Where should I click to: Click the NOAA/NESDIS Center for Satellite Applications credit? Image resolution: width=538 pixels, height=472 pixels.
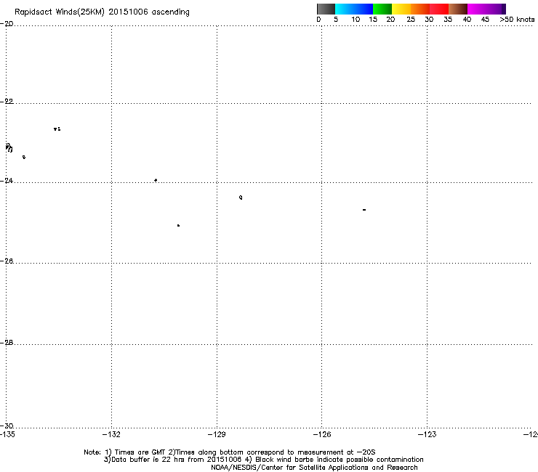click(x=314, y=468)
